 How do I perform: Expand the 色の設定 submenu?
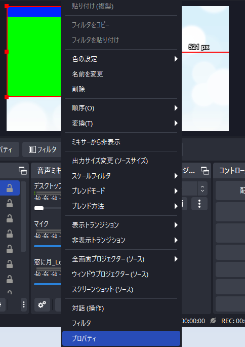(121, 59)
